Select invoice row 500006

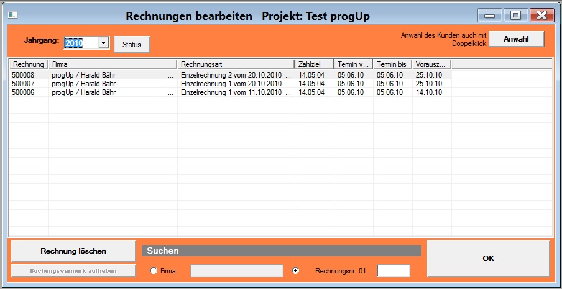coord(230,92)
